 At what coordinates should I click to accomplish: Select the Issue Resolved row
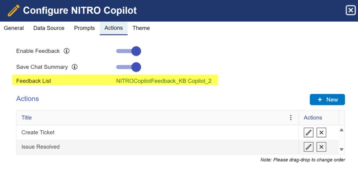pyautogui.click(x=158, y=147)
